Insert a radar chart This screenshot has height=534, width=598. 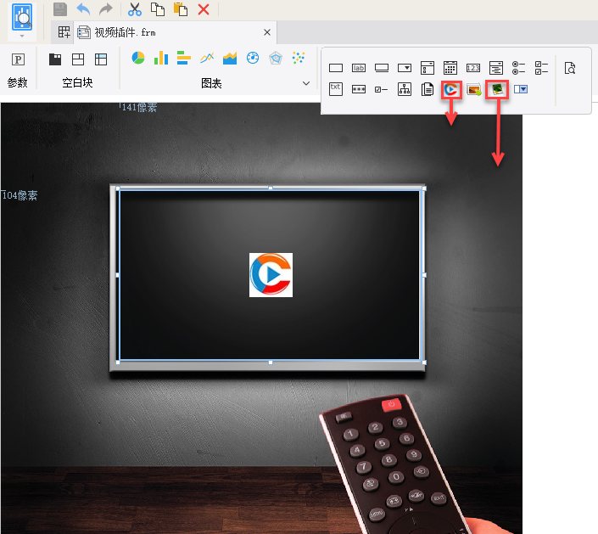click(276, 58)
